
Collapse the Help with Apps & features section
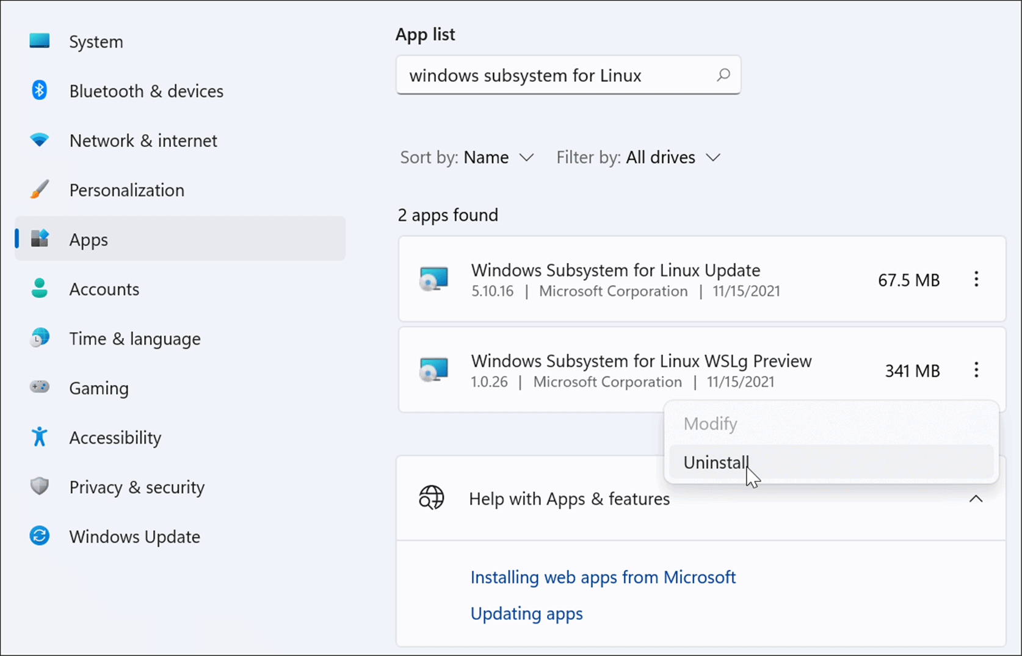(976, 499)
